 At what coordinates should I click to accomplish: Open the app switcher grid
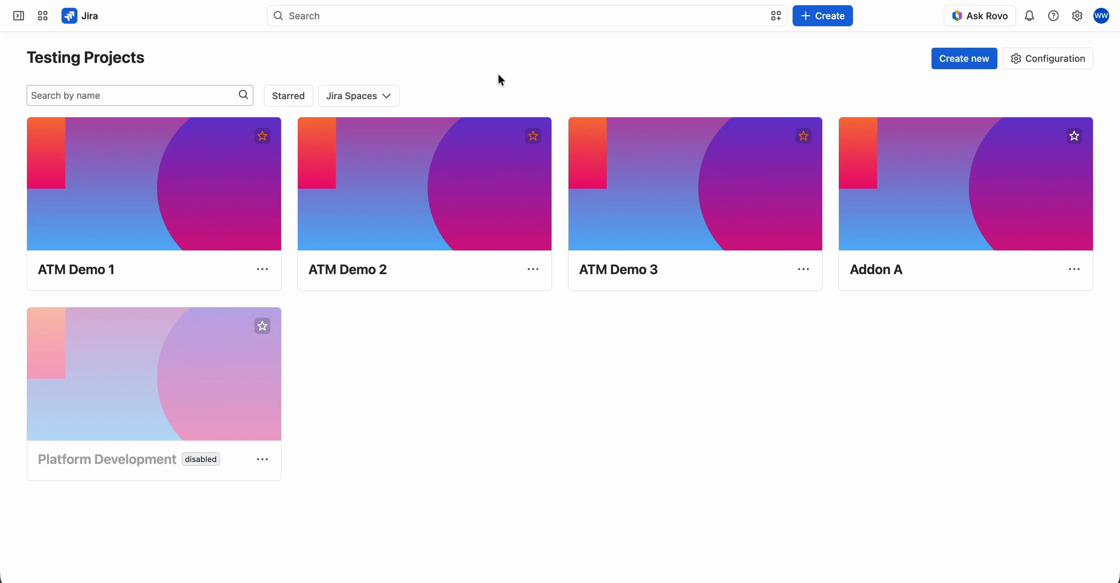[43, 16]
